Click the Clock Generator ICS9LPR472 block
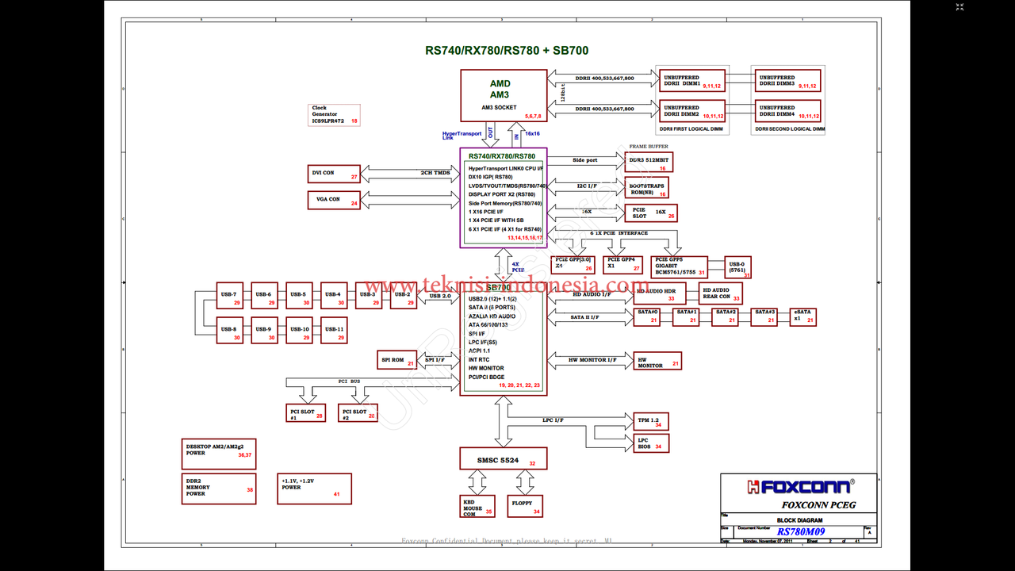Screen dimensions: 1015x571 coord(335,114)
